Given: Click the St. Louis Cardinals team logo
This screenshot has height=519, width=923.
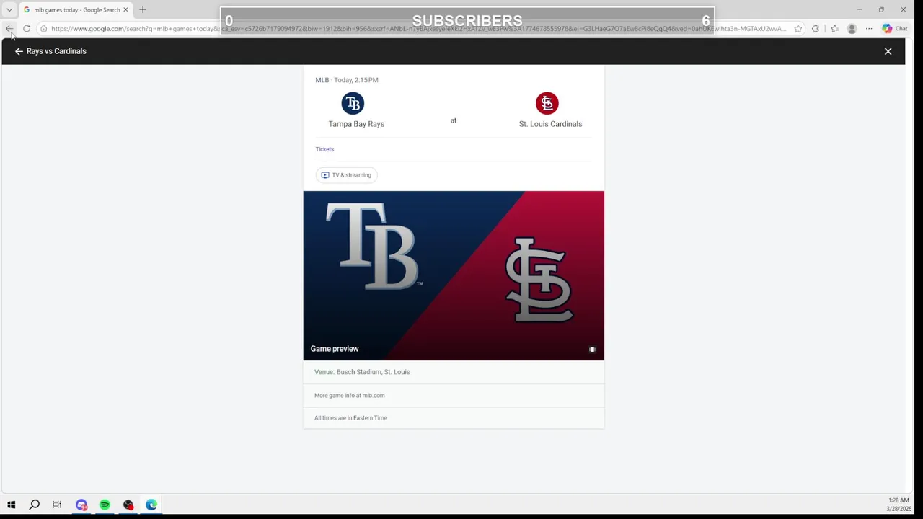Looking at the screenshot, I should point(547,103).
